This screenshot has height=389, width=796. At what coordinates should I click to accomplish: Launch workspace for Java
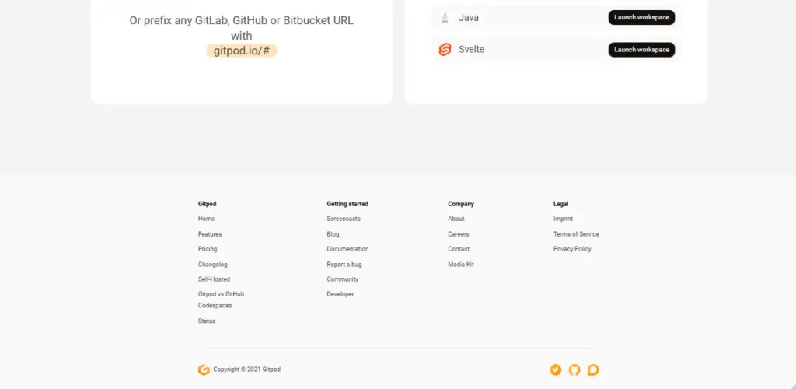click(x=641, y=18)
